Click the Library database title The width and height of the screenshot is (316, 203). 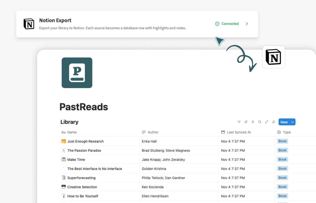[69, 122]
